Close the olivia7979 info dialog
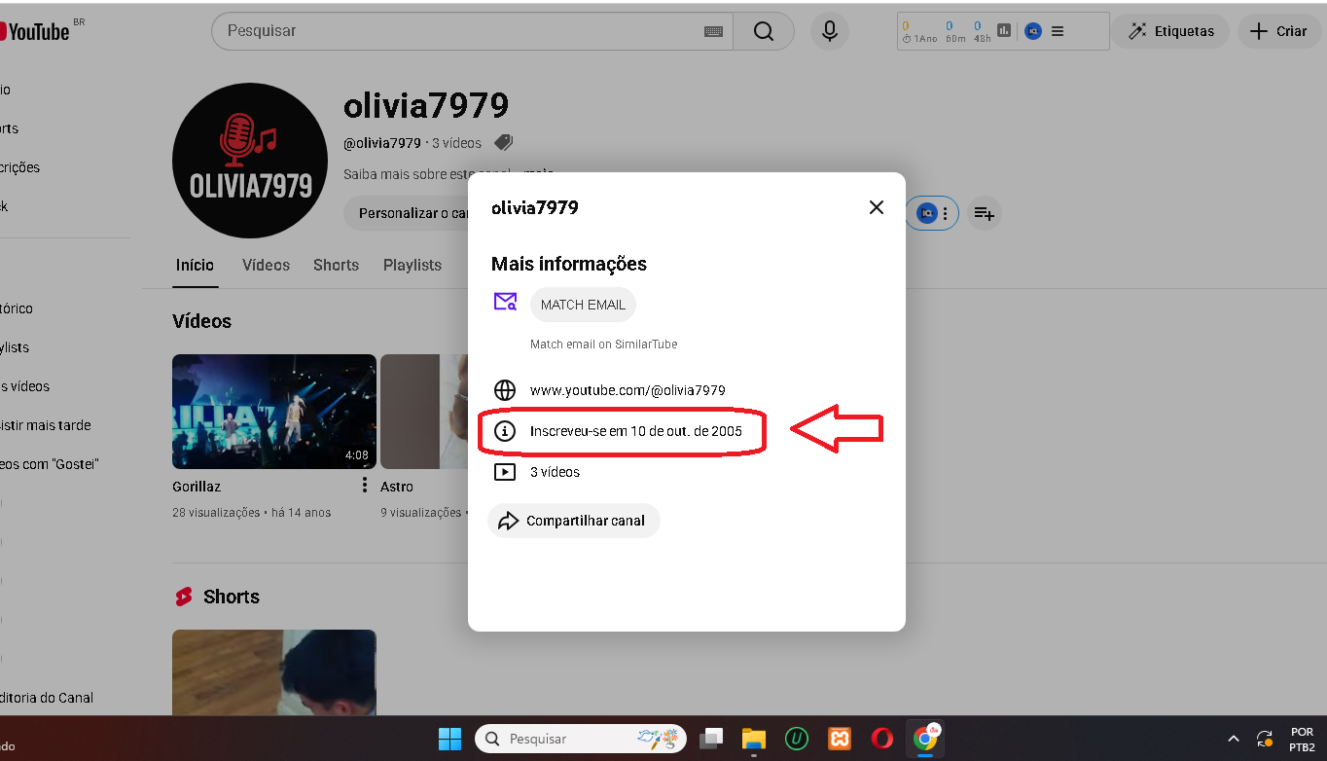 [877, 207]
